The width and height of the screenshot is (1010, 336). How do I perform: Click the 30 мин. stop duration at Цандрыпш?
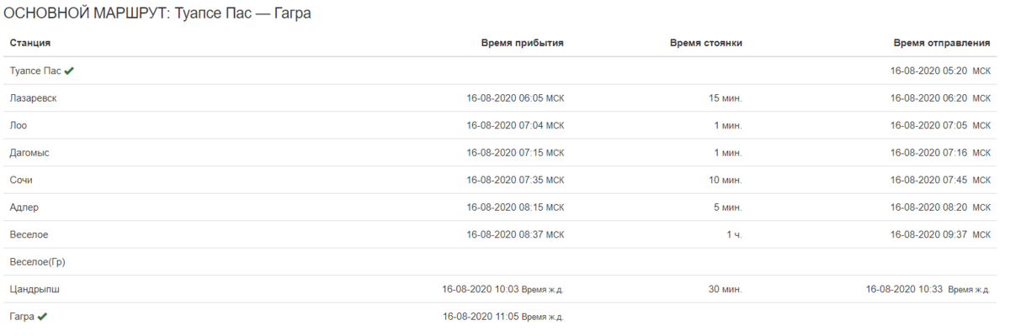coord(725,290)
